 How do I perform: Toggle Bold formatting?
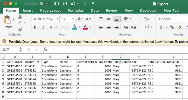coord(35,27)
